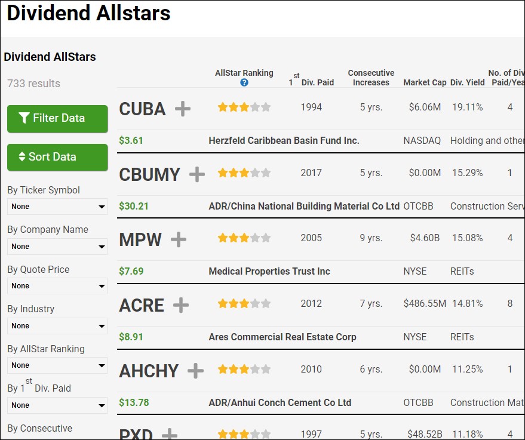Click the Div. Yield column header

[468, 82]
